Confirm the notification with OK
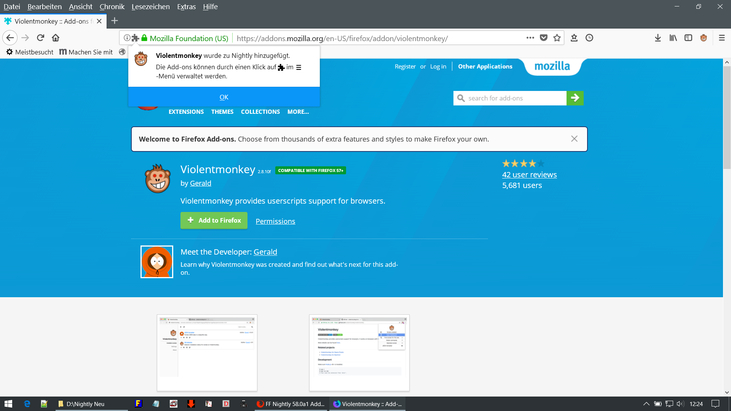 pyautogui.click(x=224, y=97)
